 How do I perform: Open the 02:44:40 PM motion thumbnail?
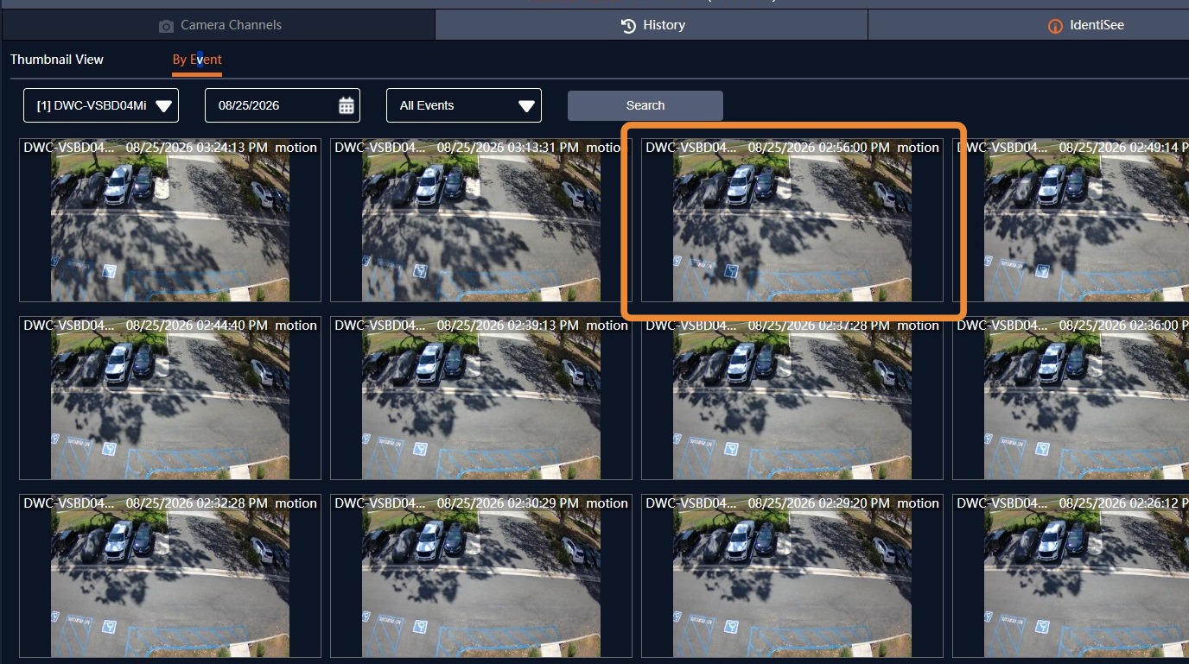pos(170,398)
